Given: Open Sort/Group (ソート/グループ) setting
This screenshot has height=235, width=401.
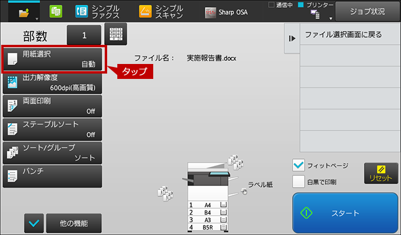Looking at the screenshot, I should (x=53, y=152).
